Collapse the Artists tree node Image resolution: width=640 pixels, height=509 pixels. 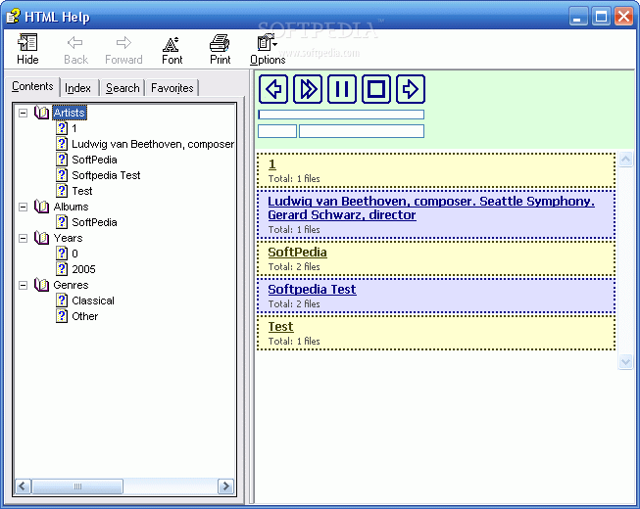pos(24,113)
